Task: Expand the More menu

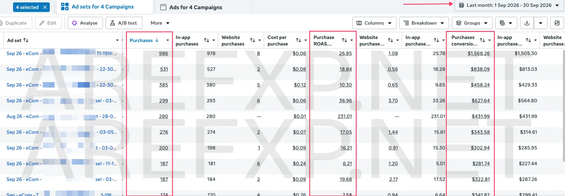Action: click(160, 23)
